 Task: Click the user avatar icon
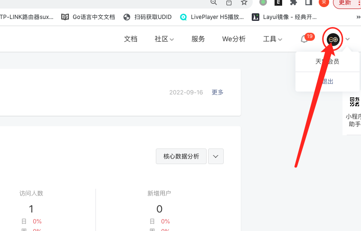333,39
